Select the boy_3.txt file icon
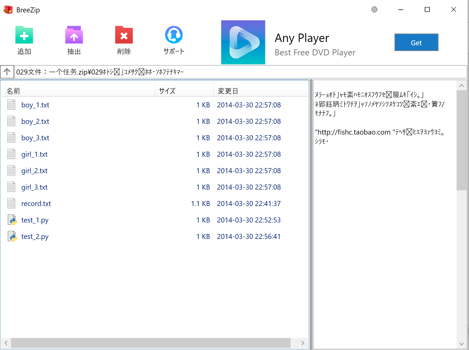The width and height of the screenshot is (469, 350). point(11,138)
